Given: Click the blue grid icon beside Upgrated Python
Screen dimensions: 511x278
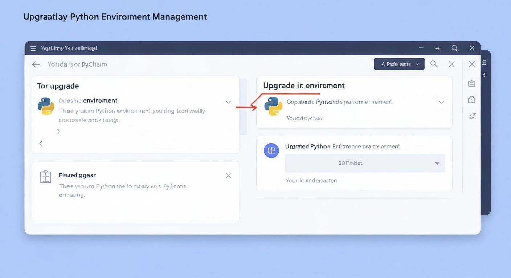Looking at the screenshot, I should 271,151.
